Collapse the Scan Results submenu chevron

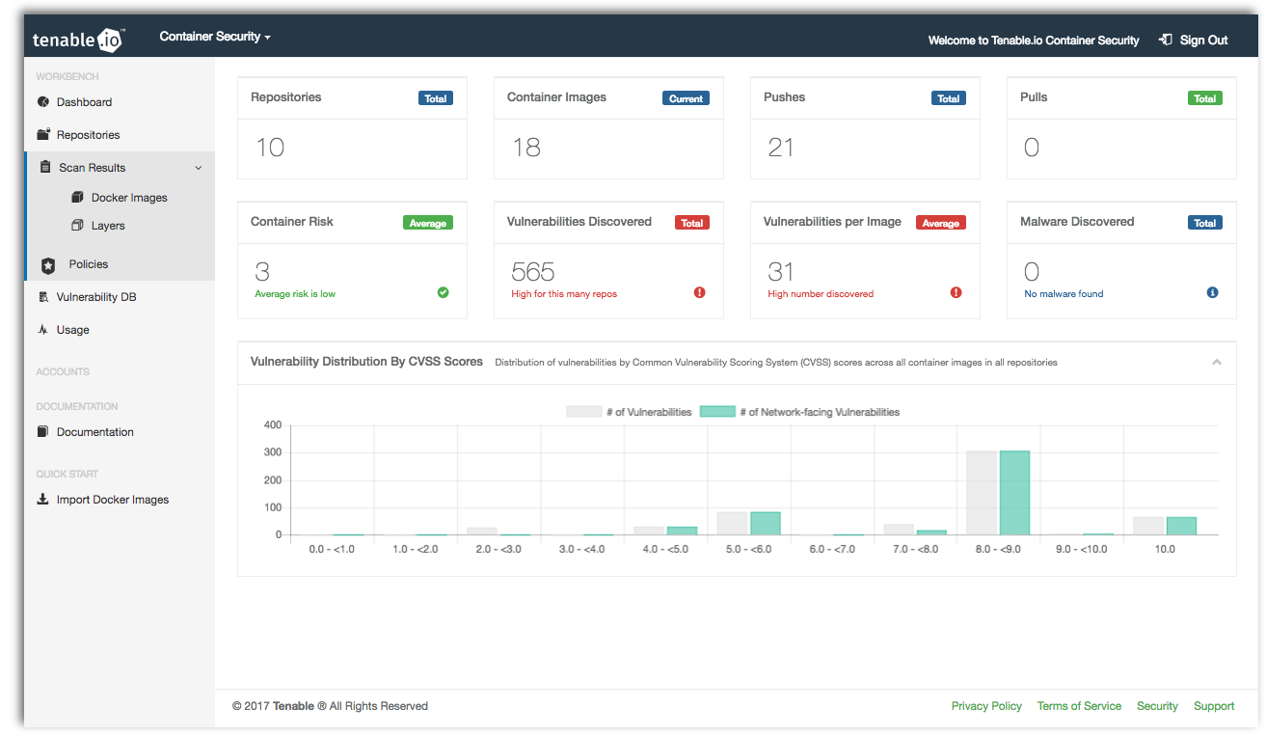(199, 168)
